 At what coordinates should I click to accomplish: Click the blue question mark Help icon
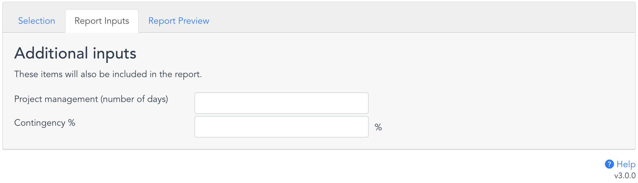[609, 164]
